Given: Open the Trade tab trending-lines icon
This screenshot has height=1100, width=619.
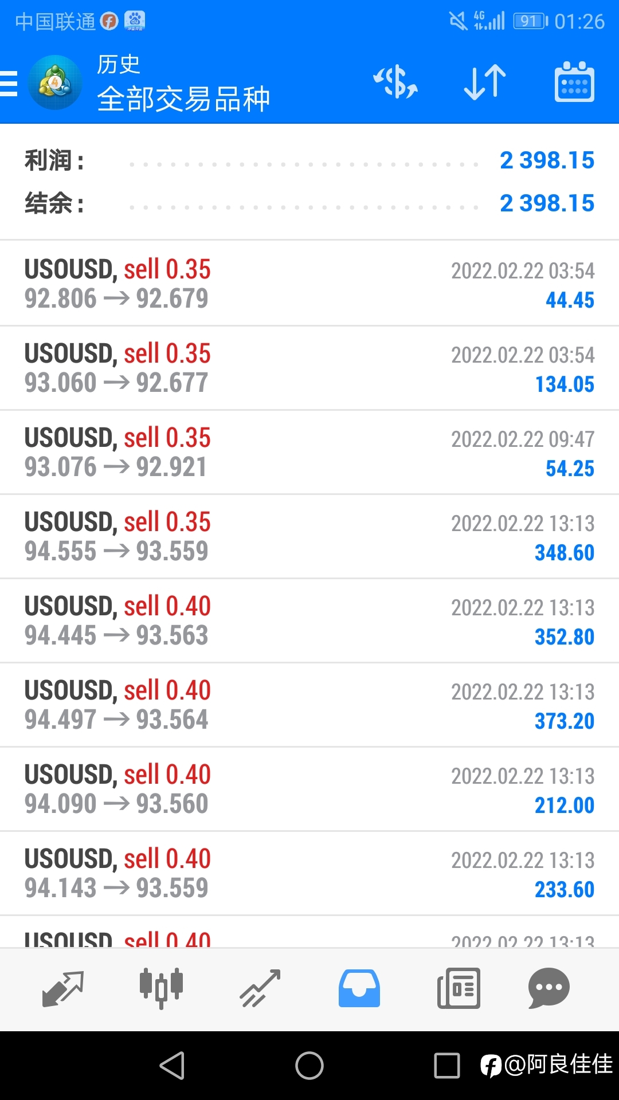Looking at the screenshot, I should click(x=260, y=988).
